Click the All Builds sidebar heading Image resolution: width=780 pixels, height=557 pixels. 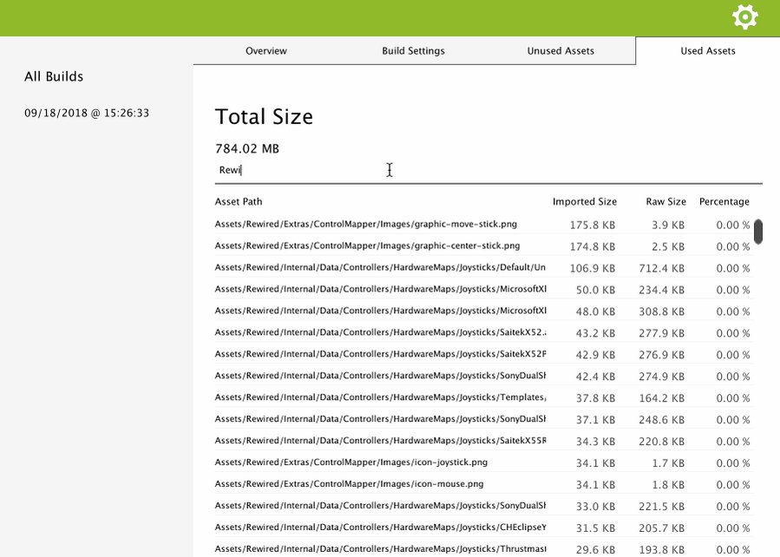[x=54, y=76]
